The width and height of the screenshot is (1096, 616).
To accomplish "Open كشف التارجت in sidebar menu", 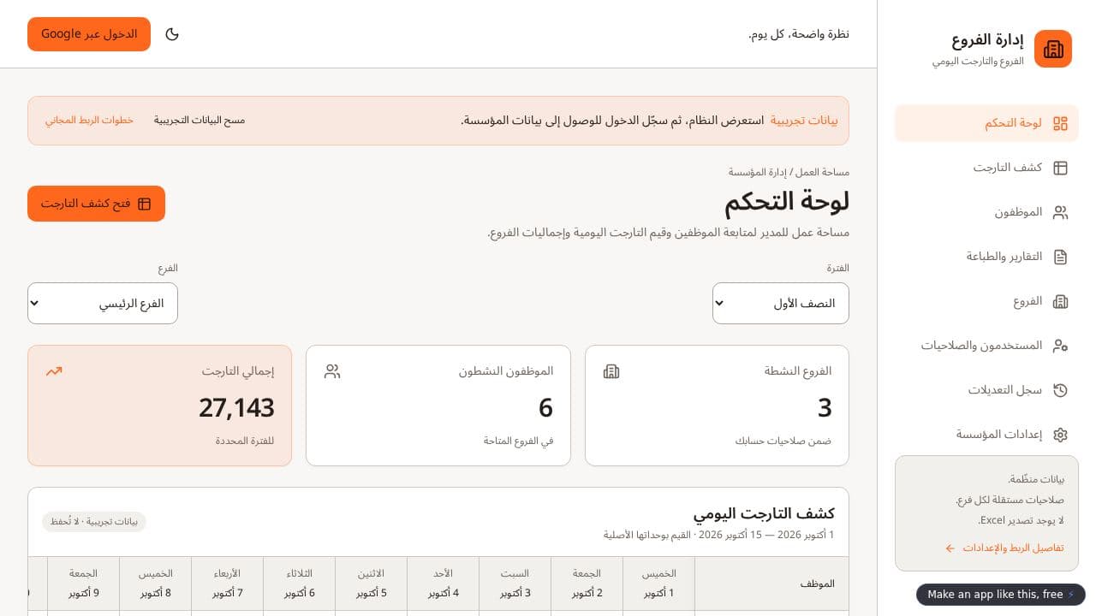I will (986, 168).
